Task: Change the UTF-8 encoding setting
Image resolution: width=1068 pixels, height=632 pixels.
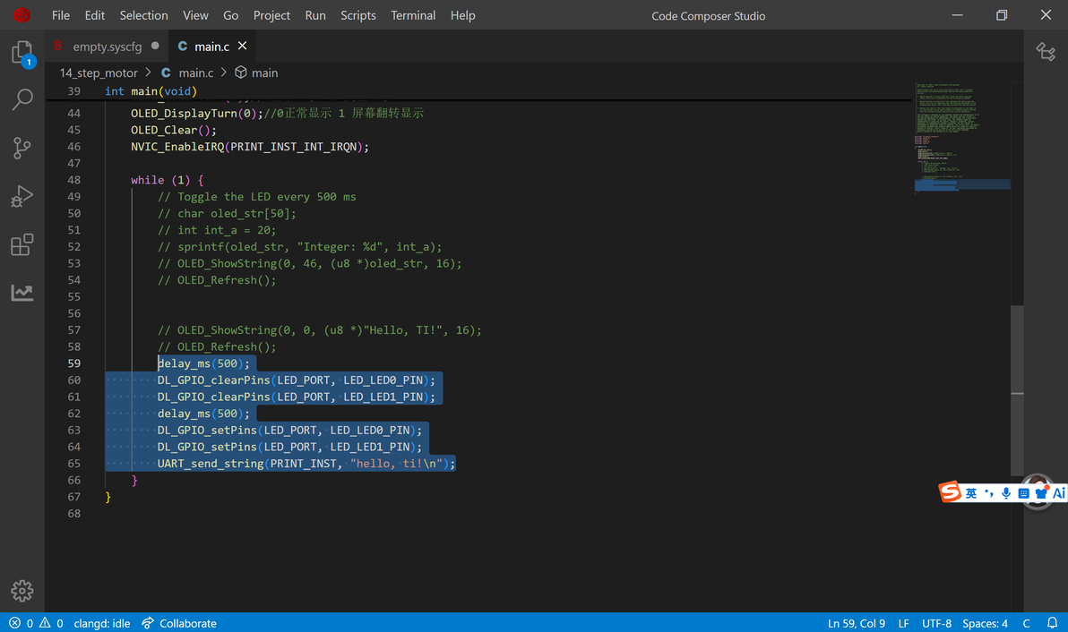Action: pyautogui.click(x=936, y=622)
